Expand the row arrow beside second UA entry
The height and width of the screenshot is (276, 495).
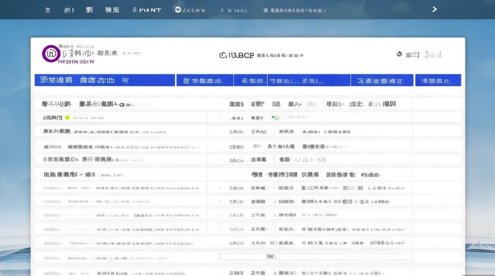point(220,202)
